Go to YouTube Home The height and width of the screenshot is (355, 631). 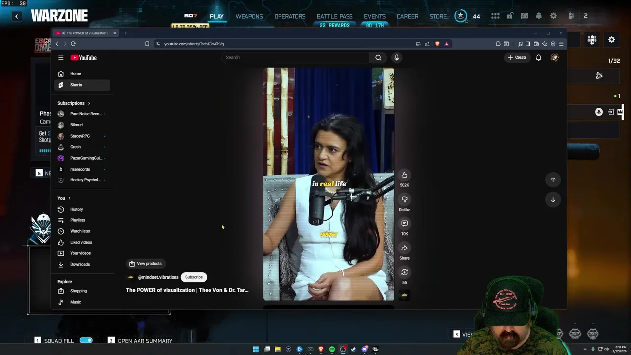coord(82,74)
